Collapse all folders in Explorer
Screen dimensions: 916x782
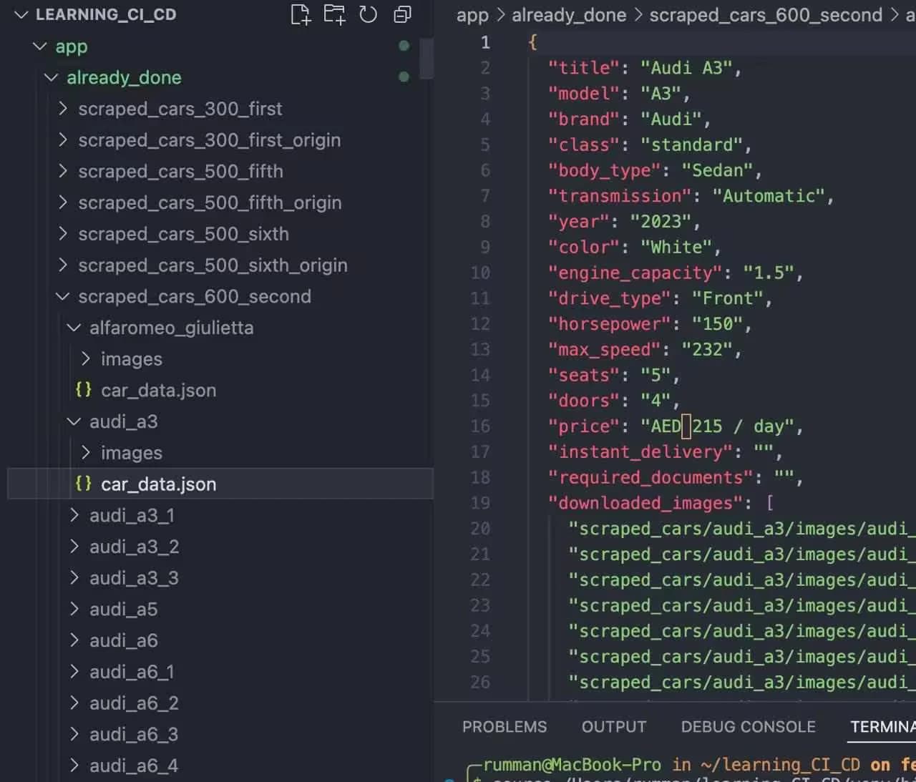point(402,14)
